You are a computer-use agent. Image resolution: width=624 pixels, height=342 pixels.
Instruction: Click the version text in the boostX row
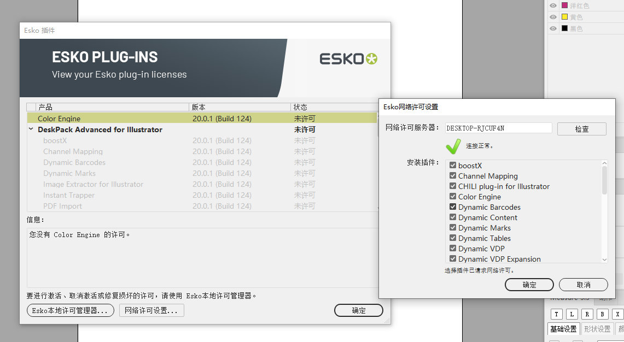pyautogui.click(x=222, y=140)
